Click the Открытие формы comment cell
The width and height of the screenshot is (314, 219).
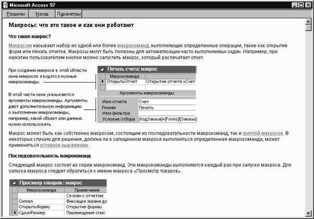pyautogui.click(x=86, y=207)
